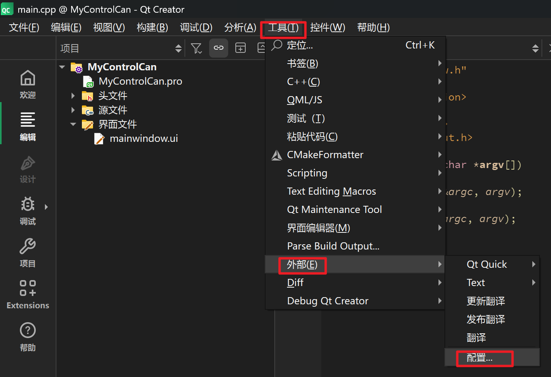
Task: Expand the 头文件 folder node
Action: (x=73, y=96)
